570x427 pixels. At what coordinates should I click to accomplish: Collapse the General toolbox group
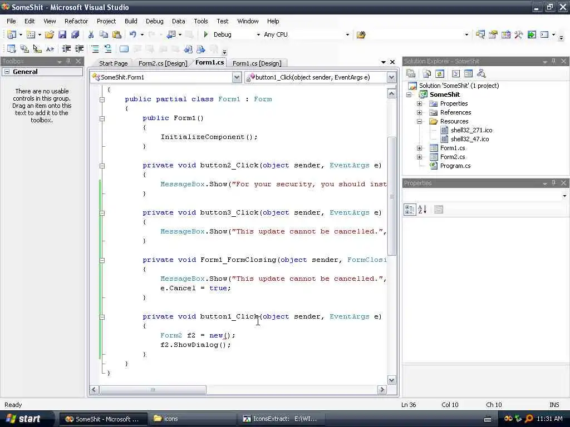click(x=7, y=72)
